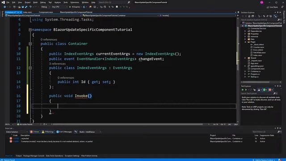Expand the Shared folder
The height and width of the screenshot is (161, 286).
pyautogui.click(x=245, y=58)
